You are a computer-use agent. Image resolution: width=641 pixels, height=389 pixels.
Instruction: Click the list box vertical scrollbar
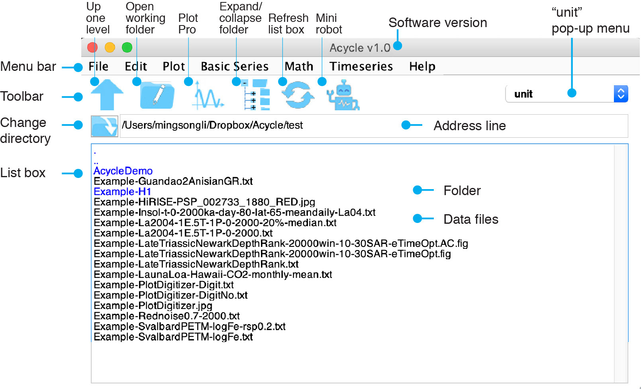[620, 263]
